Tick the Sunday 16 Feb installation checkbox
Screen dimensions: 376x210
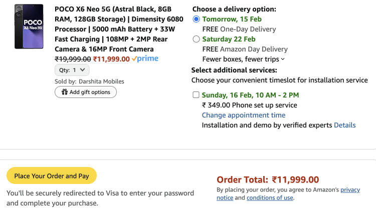[x=196, y=95]
